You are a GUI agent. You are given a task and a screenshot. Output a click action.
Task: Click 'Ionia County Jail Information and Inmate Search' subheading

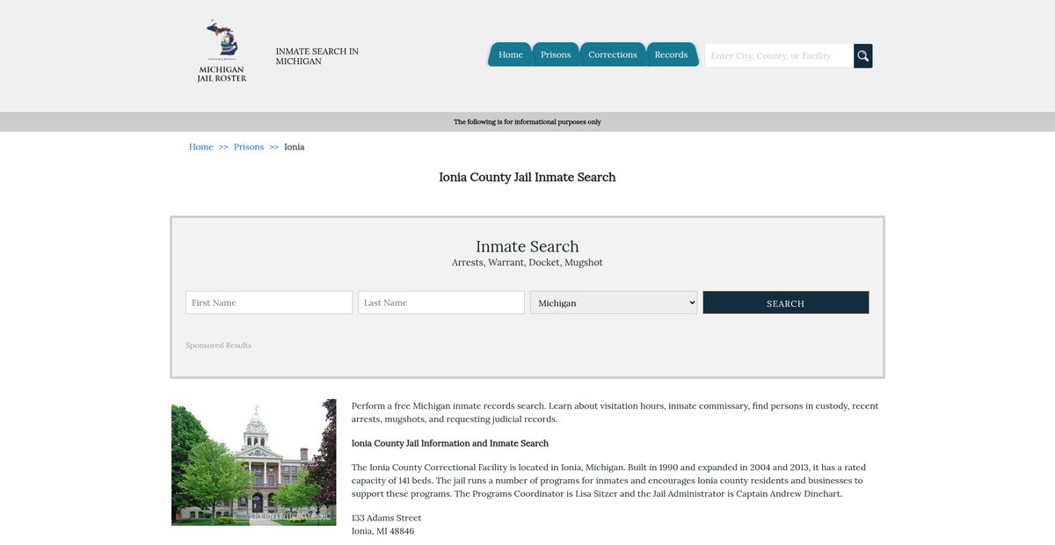pyautogui.click(x=450, y=443)
